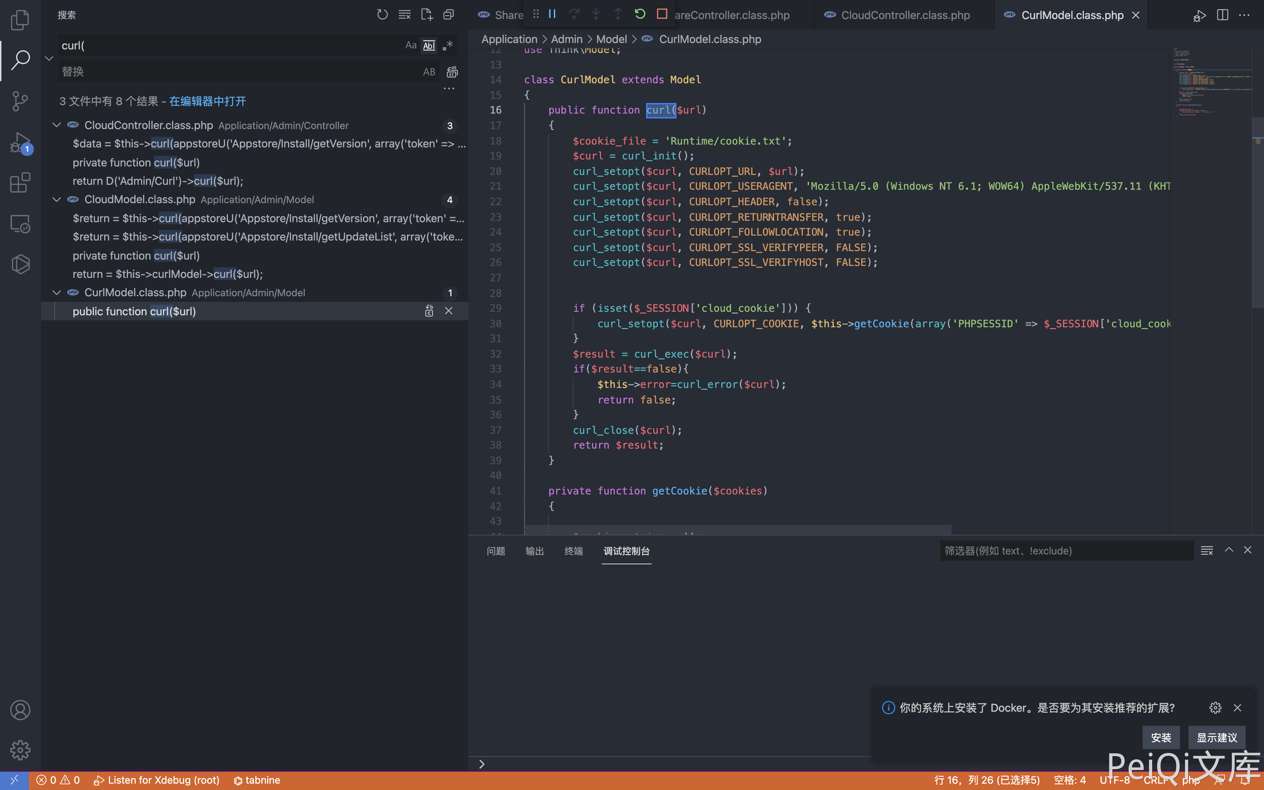Click the refresh search results icon

pos(382,14)
